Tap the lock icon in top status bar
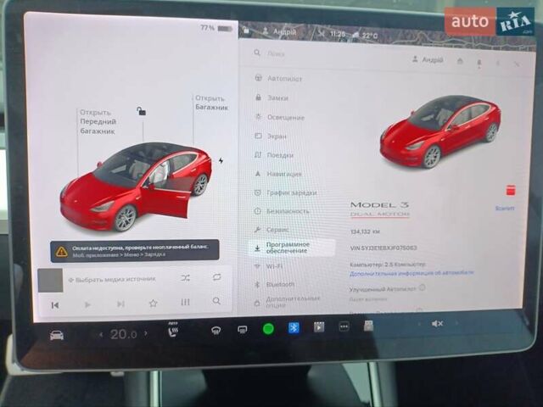The height and width of the screenshot is (407, 543). 246,31
